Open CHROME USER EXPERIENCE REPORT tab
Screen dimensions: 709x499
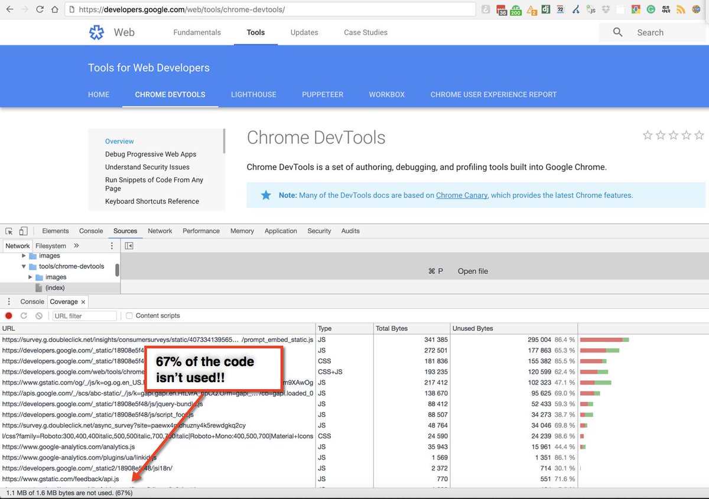point(493,94)
